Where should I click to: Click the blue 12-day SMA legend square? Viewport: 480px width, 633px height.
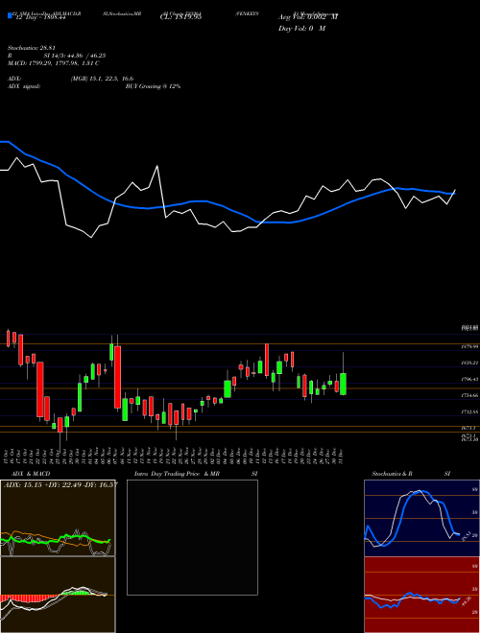click(11, 15)
